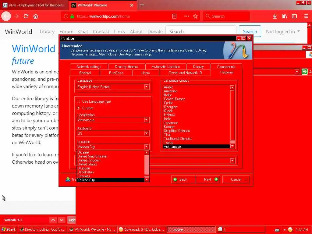This screenshot has height=234, width=312.
Task: Select United States in the Location list
Action: (x=110, y=164)
